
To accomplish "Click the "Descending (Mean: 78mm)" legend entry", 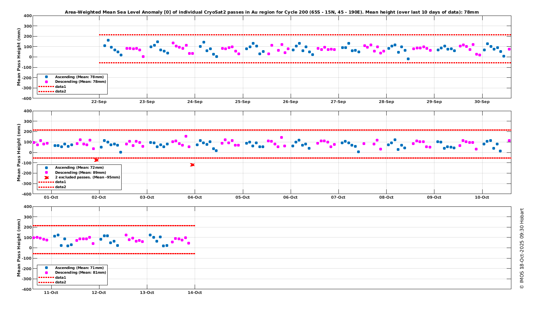I will pos(81,82).
